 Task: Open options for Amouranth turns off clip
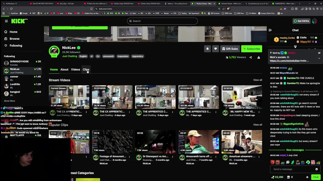click(x=216, y=157)
